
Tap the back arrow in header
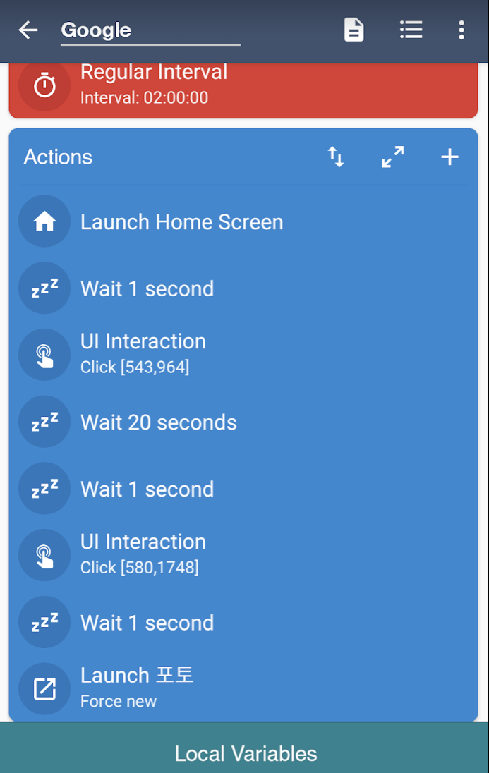click(x=28, y=30)
